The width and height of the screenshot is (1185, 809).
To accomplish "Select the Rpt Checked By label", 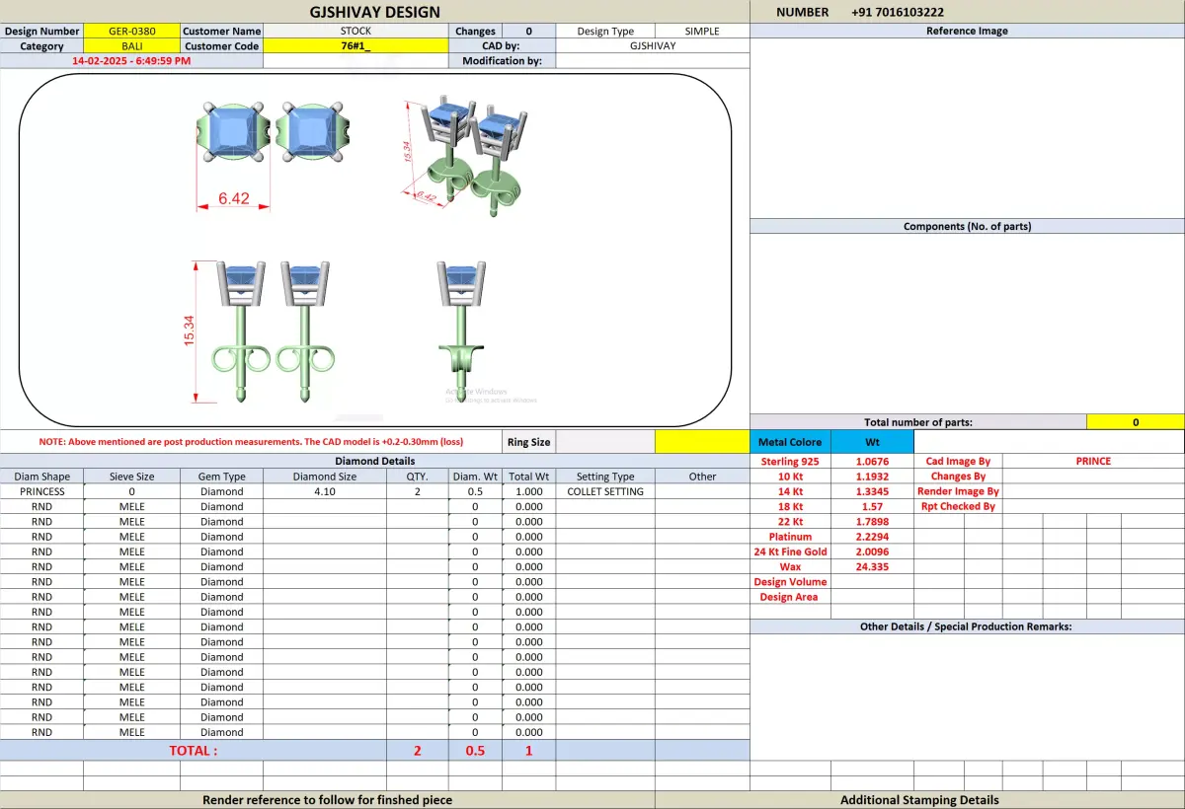I will [x=958, y=506].
